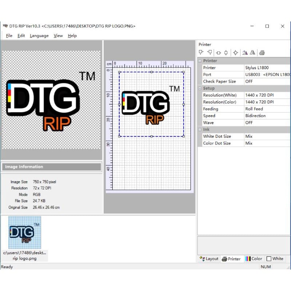Click the align top-right icon in toolbar
The width and height of the screenshot is (291, 291).
pyautogui.click(x=210, y=52)
